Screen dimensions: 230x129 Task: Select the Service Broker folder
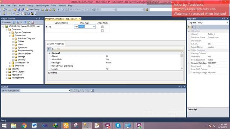(24, 53)
